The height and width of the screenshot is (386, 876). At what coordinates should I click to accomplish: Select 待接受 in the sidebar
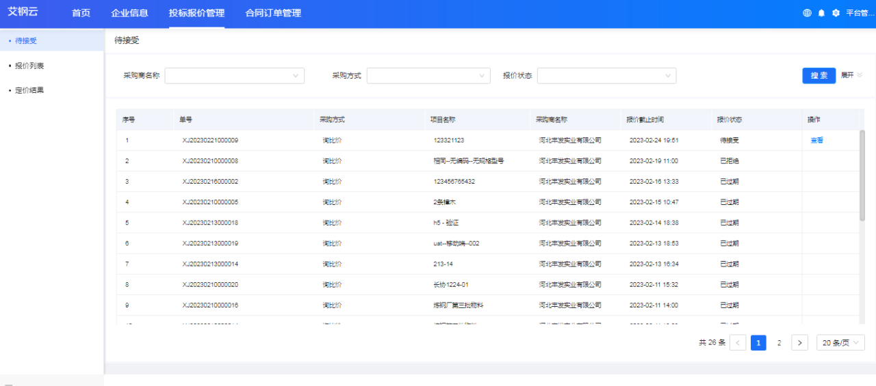point(51,41)
